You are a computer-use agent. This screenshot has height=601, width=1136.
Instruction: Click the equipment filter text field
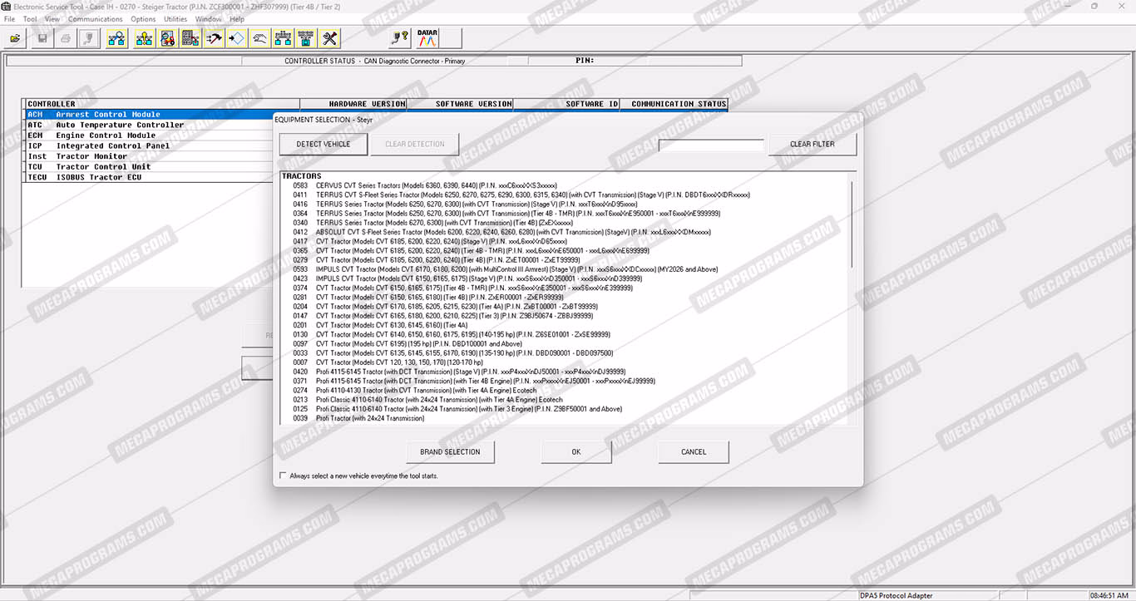[x=711, y=145]
